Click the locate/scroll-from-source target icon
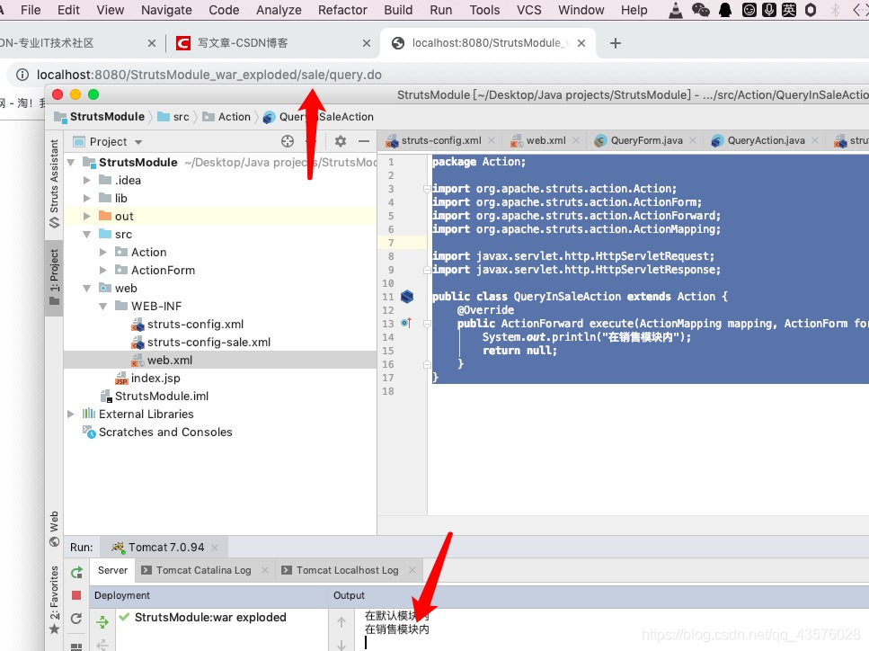 pyautogui.click(x=287, y=141)
